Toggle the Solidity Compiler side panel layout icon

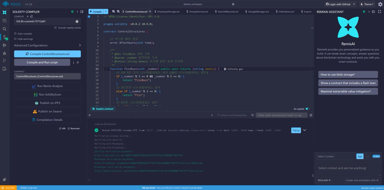82,12
